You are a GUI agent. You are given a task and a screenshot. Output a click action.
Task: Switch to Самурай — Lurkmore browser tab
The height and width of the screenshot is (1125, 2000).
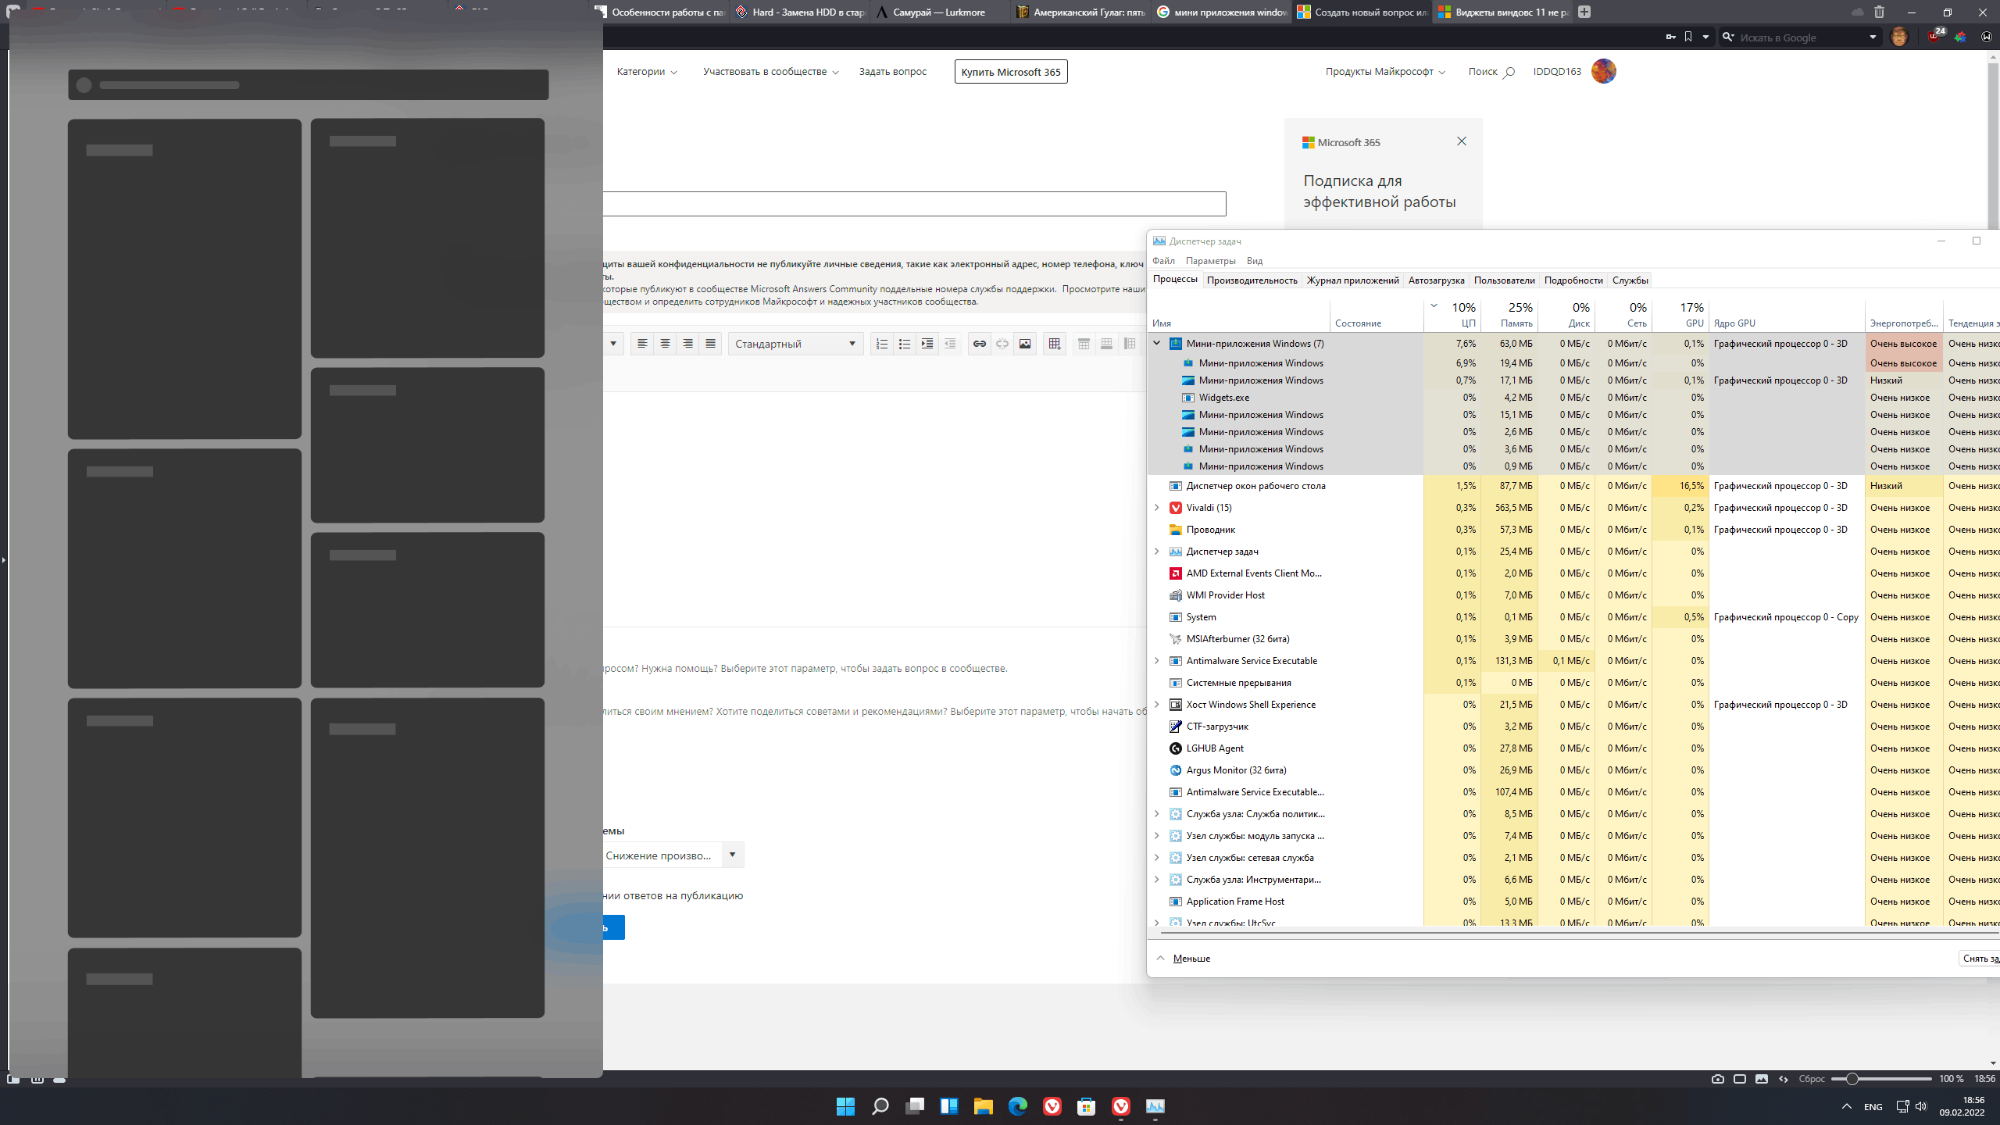click(x=938, y=12)
